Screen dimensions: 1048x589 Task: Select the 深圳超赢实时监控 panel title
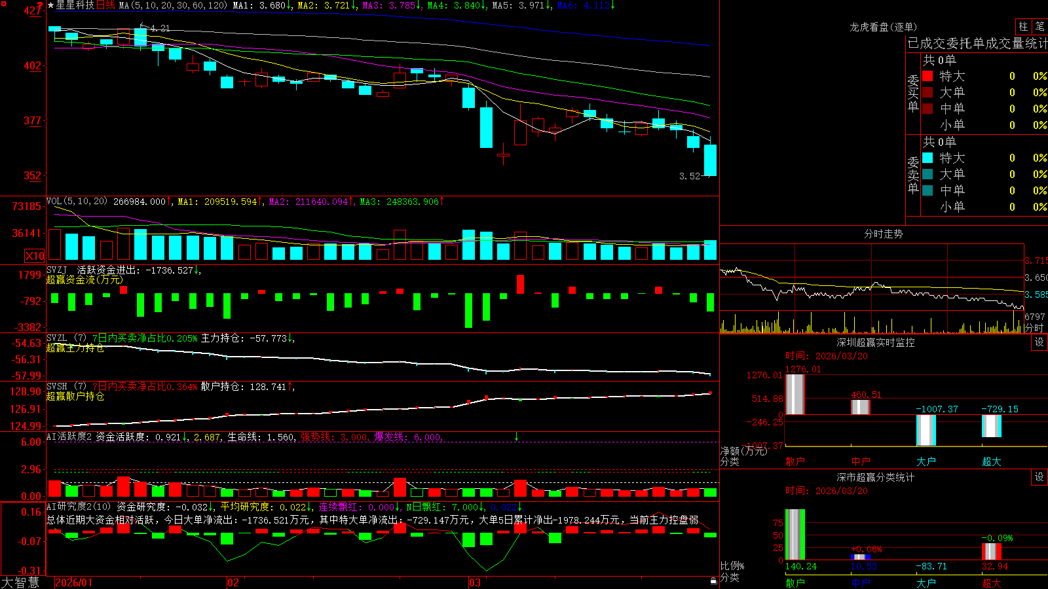[x=876, y=342]
